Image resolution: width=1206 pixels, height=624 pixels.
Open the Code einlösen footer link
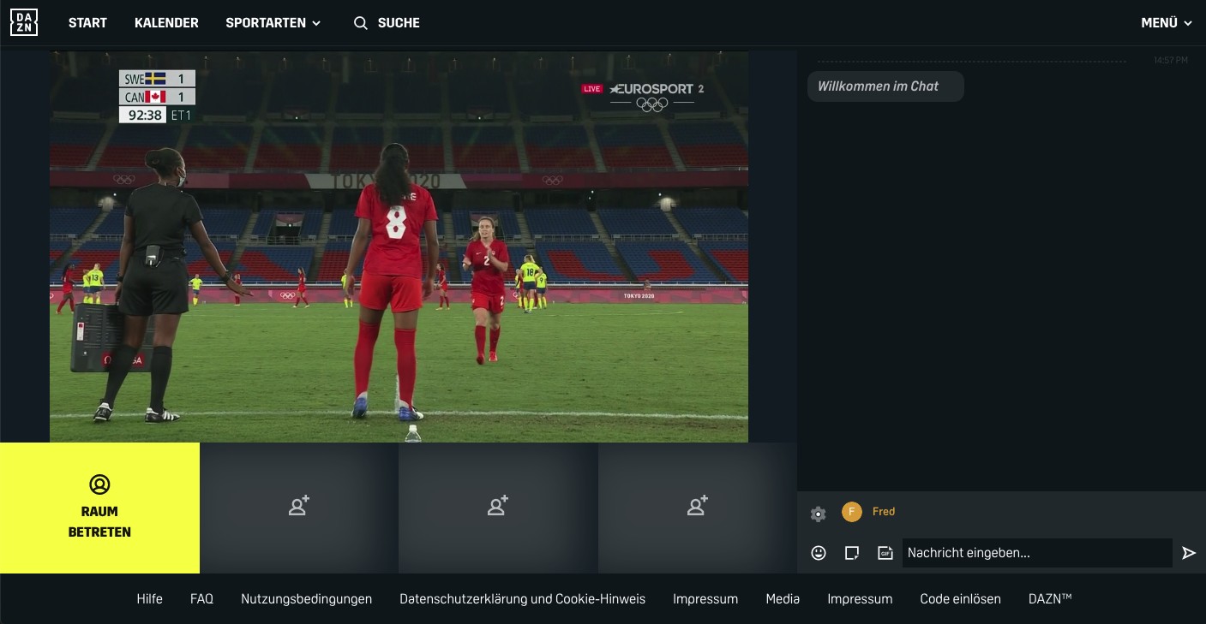(961, 599)
